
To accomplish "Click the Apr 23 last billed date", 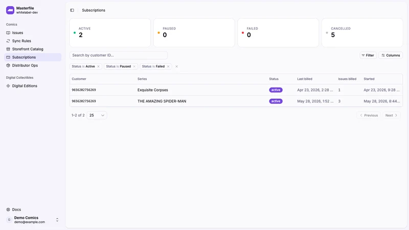I will pos(315,90).
